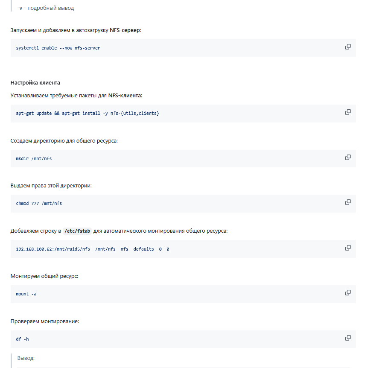
Task: Copy the mount -a command
Action: click(348, 293)
